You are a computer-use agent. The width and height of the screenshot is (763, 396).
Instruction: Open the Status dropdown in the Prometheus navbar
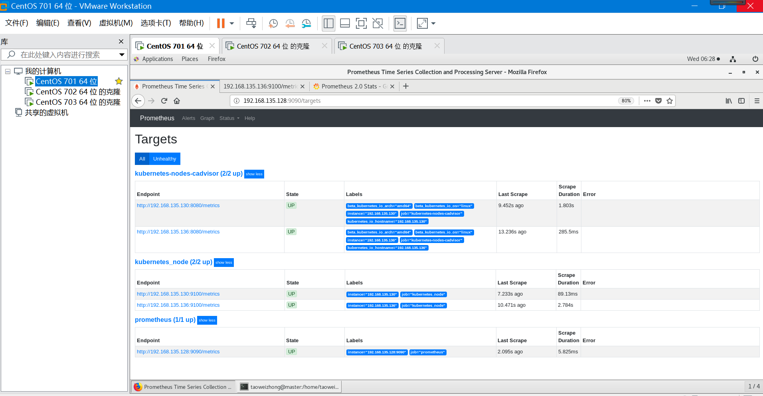229,118
